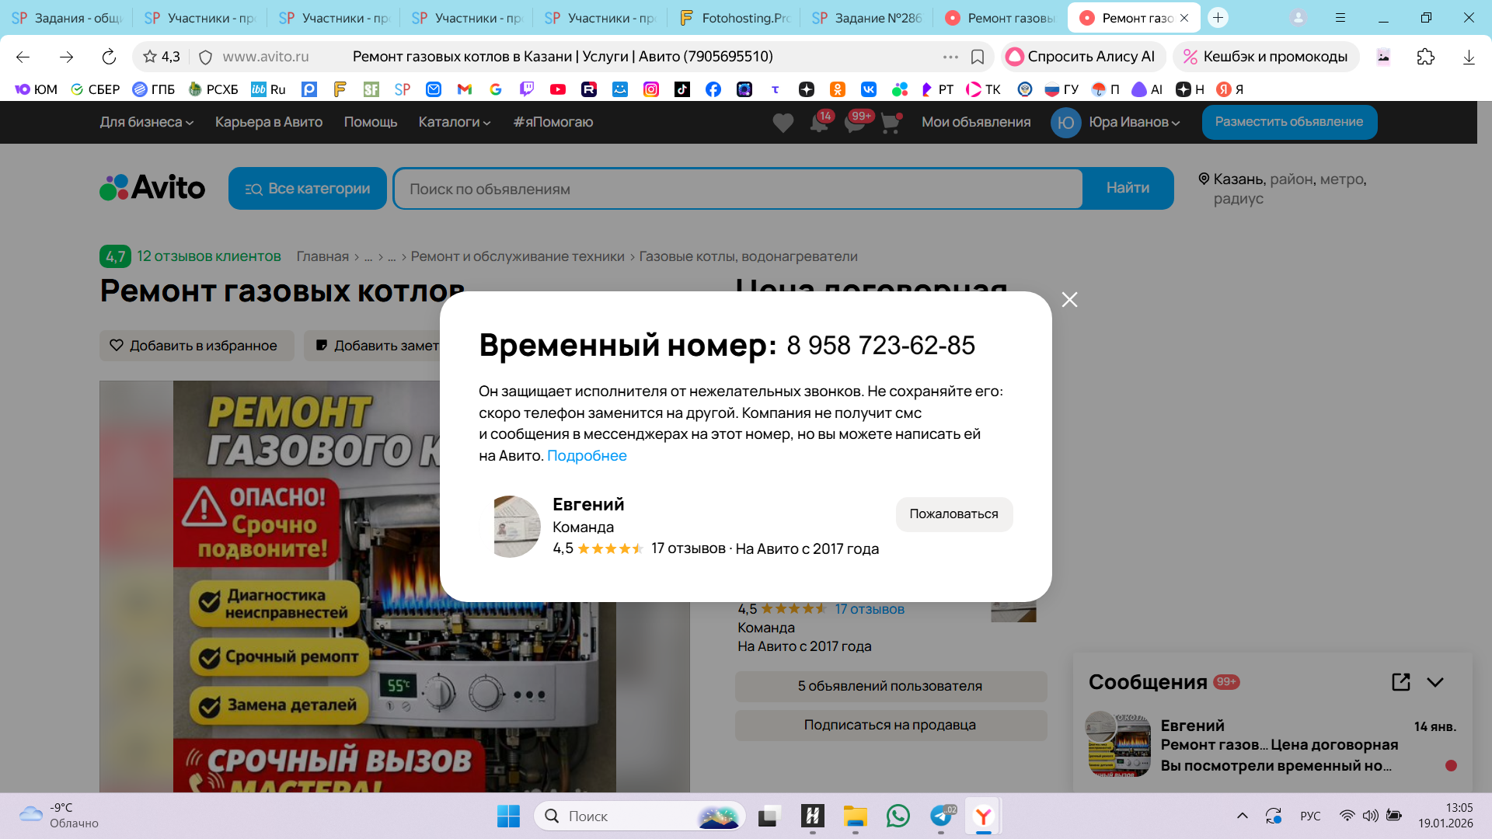Open Юра Иванов profile dropdown

click(1134, 122)
